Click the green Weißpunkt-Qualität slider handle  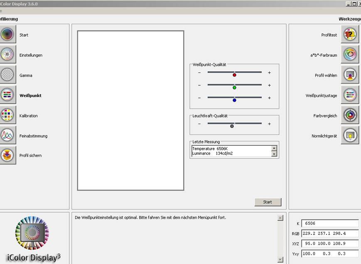[x=234, y=87]
